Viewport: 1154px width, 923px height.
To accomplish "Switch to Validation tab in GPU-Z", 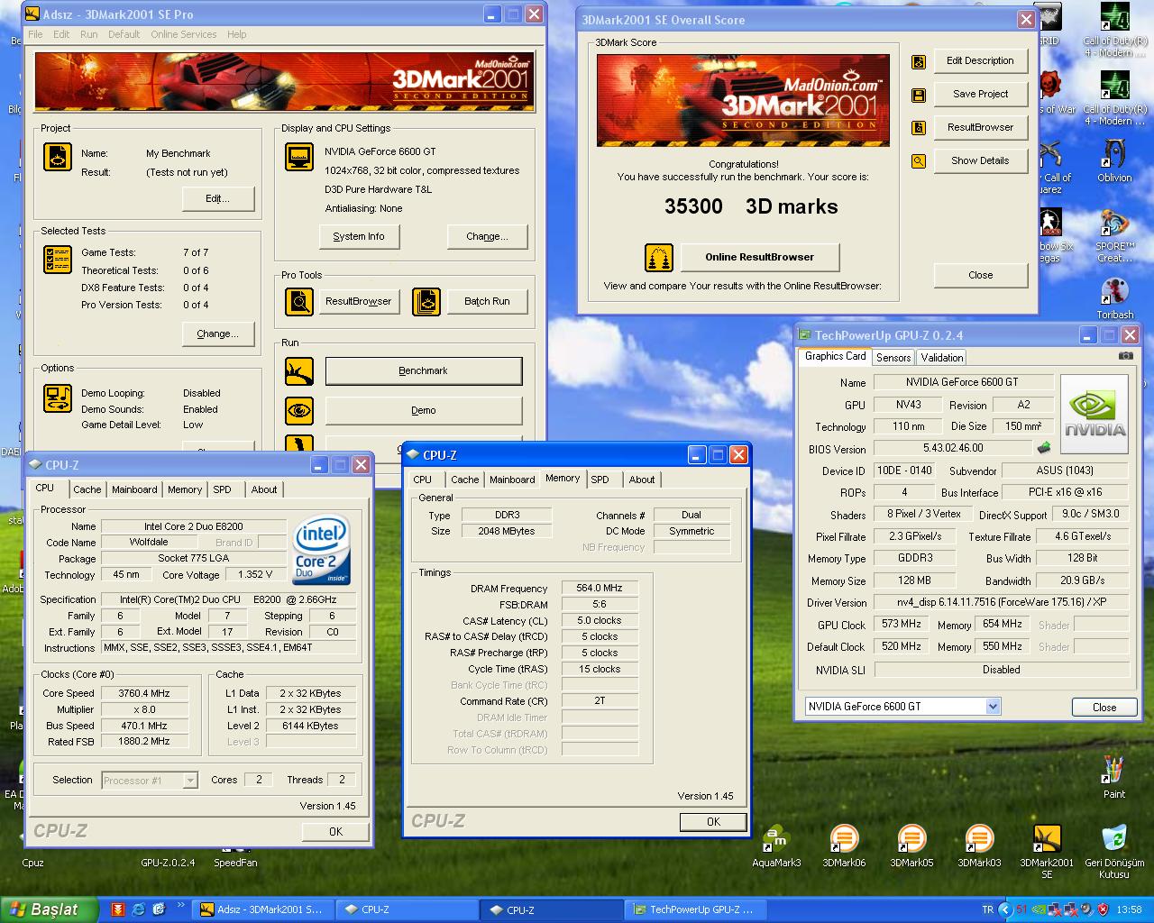I will tap(942, 358).
